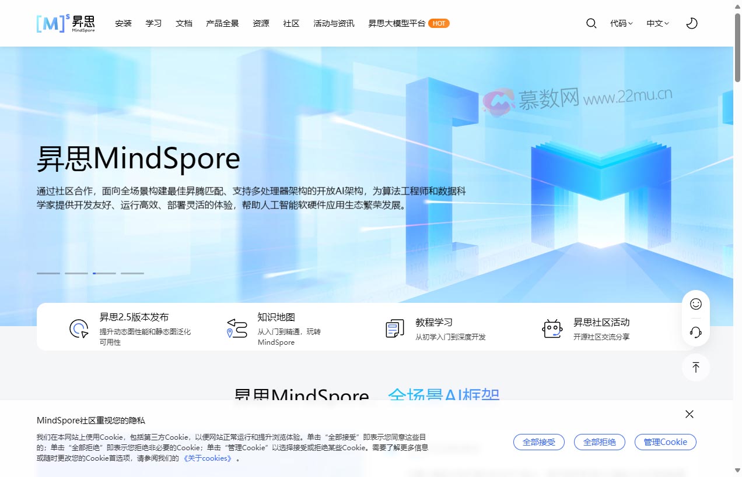Open the smiley feedback icon on the right

tap(695, 303)
